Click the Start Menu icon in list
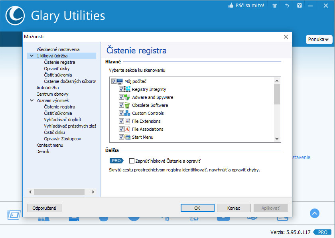The image size is (335, 238). point(128,137)
